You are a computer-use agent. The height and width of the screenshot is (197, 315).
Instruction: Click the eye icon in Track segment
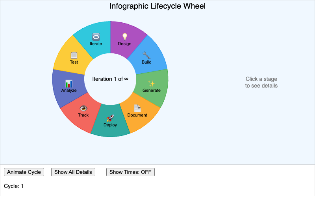83,108
